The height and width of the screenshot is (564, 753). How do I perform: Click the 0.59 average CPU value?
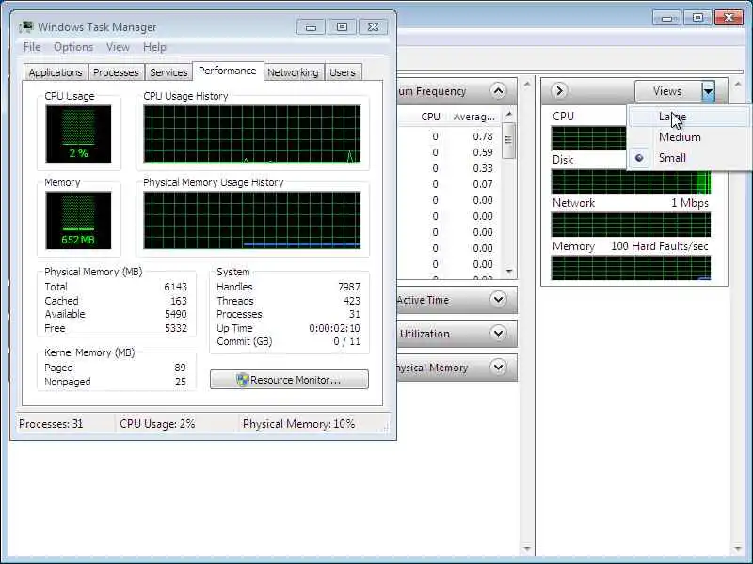point(483,152)
